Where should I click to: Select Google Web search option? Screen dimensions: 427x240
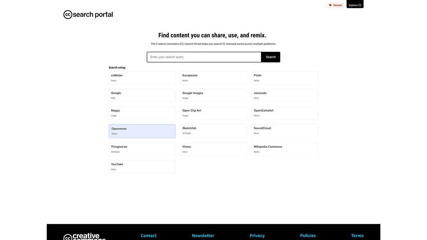(142, 95)
